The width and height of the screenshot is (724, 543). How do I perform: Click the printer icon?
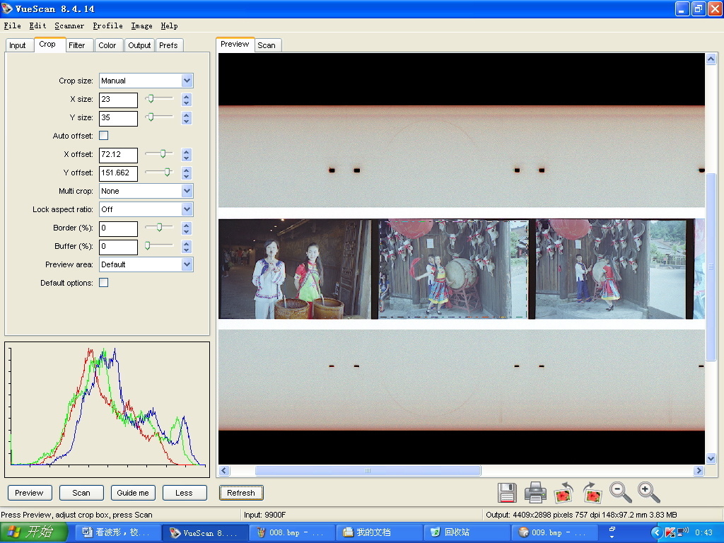535,492
